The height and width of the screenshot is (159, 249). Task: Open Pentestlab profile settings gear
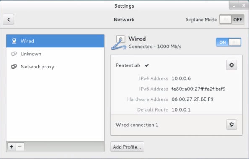(x=231, y=65)
